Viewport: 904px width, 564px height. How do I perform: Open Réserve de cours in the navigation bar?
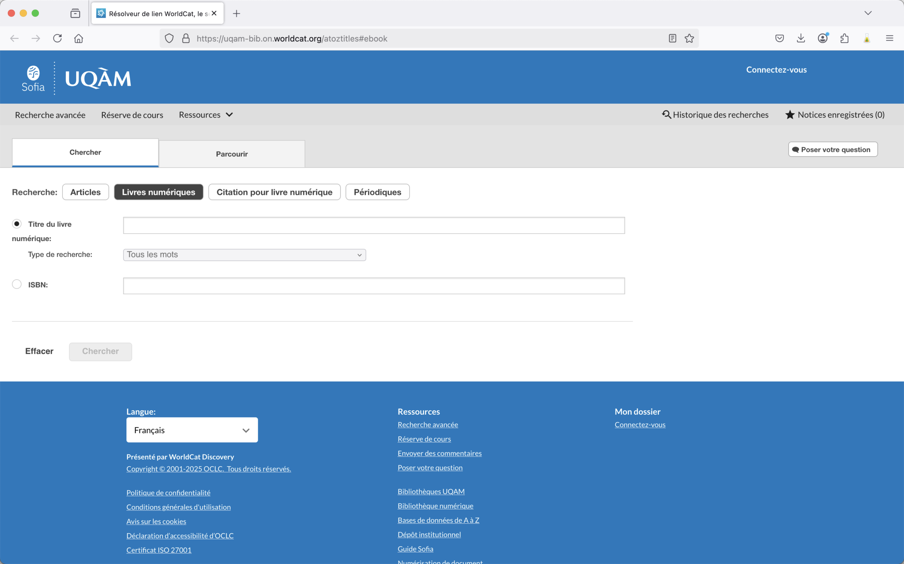point(132,115)
